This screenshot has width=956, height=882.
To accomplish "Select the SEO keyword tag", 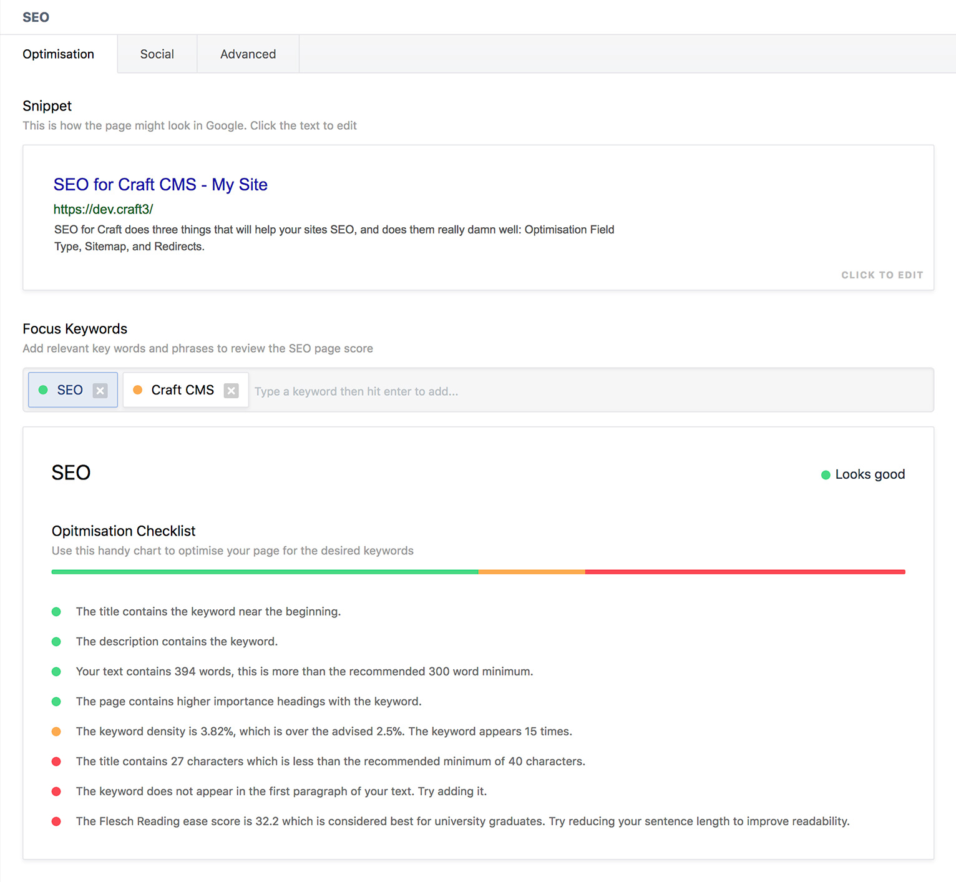I will [x=70, y=390].
